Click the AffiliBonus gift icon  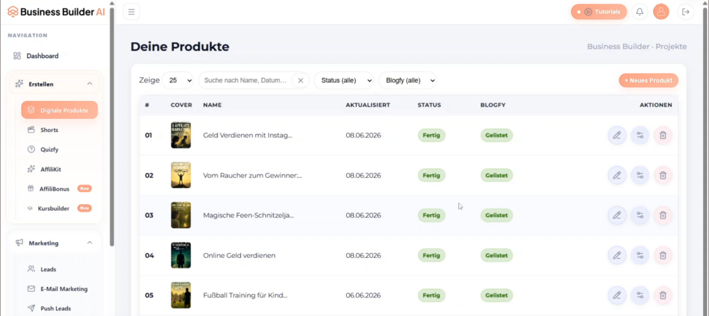(31, 189)
